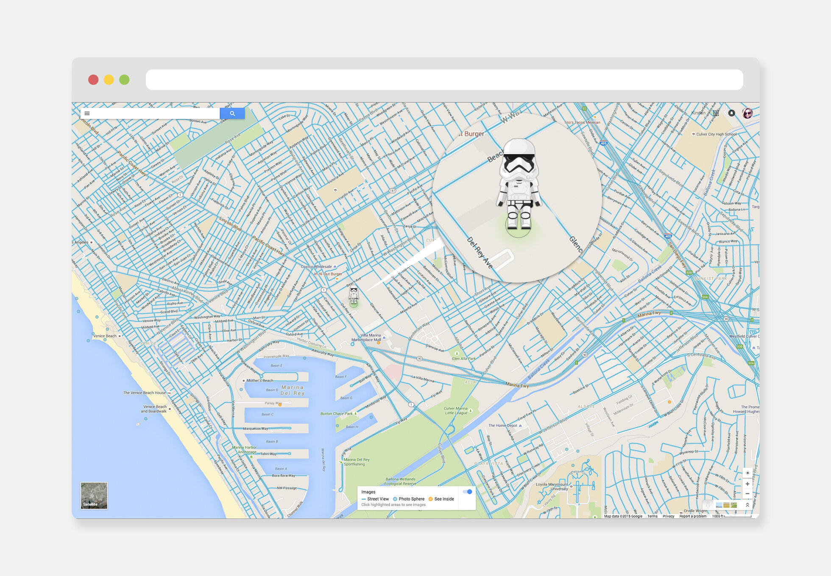This screenshot has height=576, width=831.
Task: Click Marina Harbor Anchorage label
Action: pyautogui.click(x=244, y=450)
